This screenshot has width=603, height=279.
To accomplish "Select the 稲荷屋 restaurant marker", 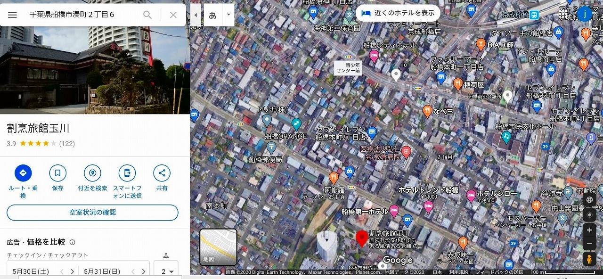I will (457, 84).
